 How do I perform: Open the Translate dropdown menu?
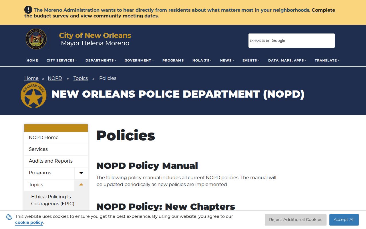pos(327,60)
